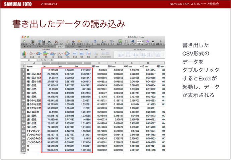Insert an Area (面) chart

click(53, 53)
